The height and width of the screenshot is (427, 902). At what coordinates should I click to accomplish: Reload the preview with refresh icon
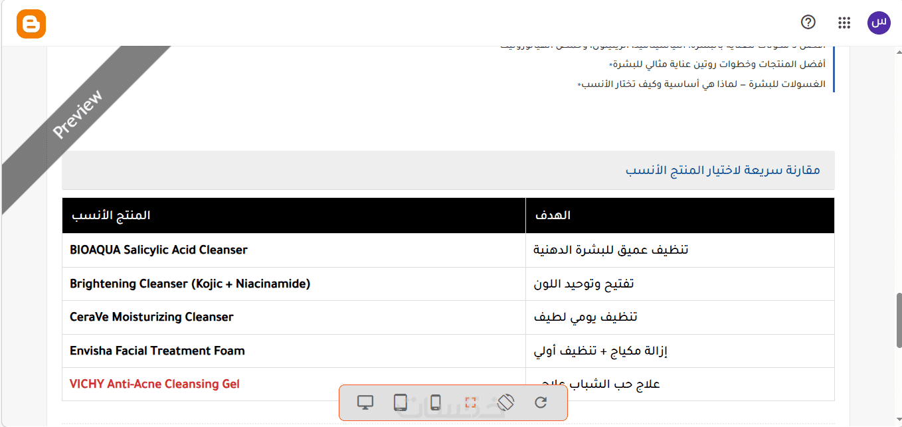coord(541,402)
